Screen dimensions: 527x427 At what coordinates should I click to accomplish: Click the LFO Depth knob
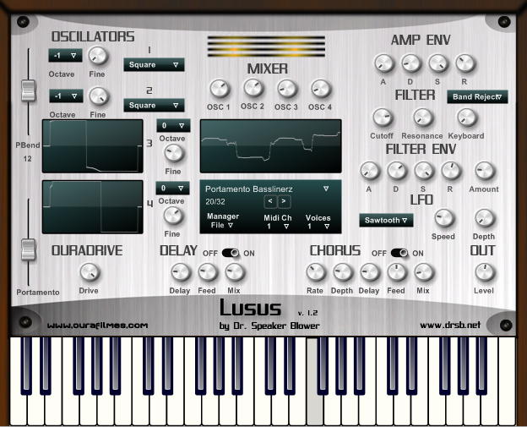(484, 218)
